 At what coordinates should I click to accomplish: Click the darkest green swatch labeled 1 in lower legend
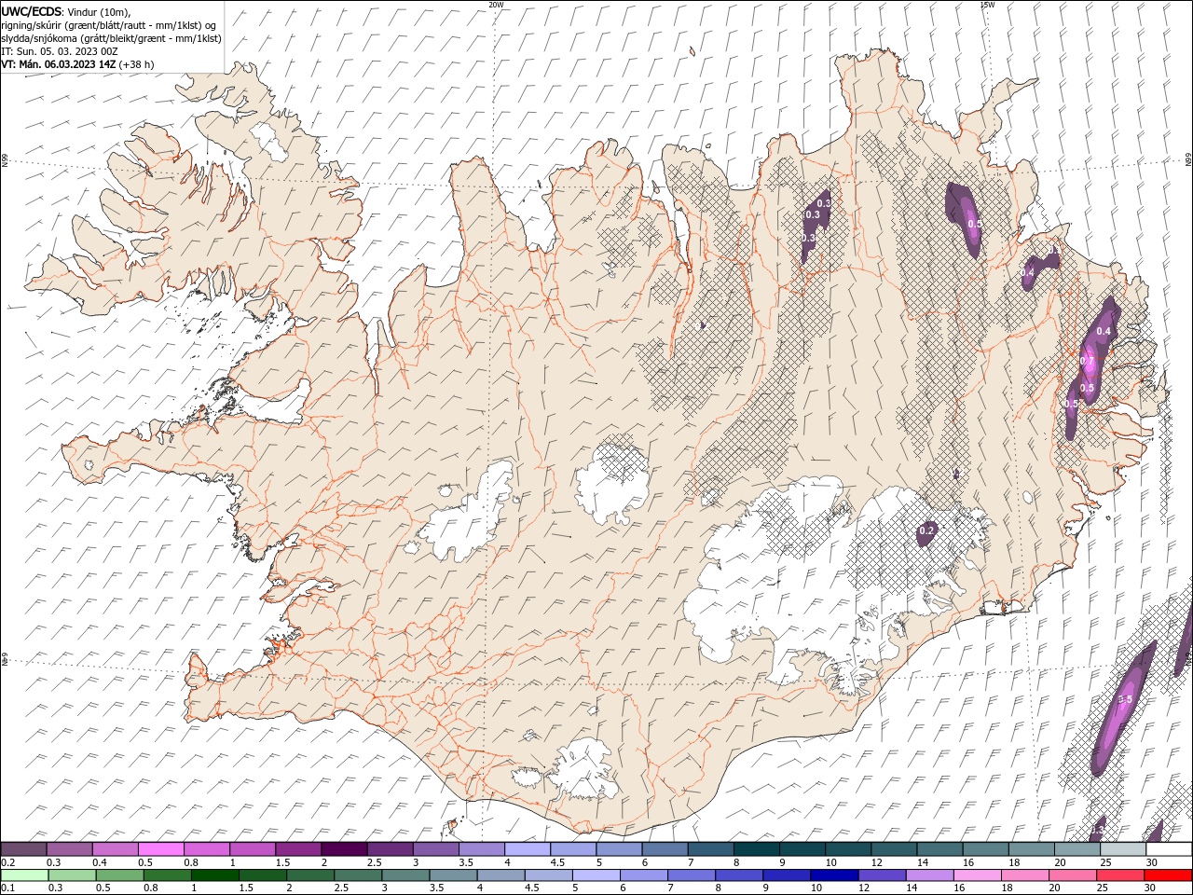pos(215,875)
